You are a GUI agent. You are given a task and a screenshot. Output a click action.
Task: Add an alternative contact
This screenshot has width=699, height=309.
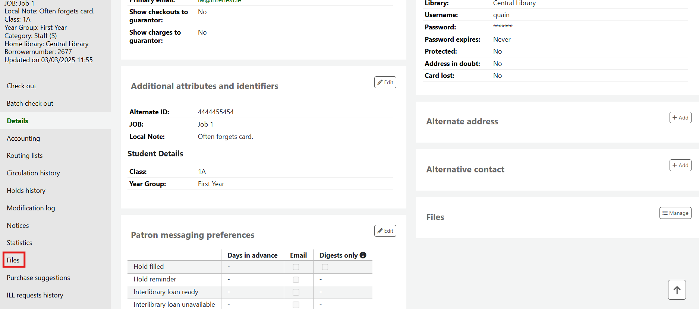[680, 165]
